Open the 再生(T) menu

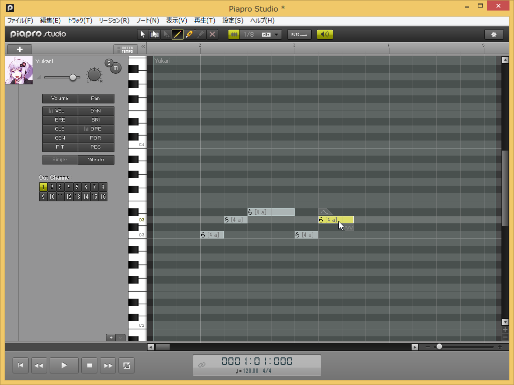tap(205, 21)
